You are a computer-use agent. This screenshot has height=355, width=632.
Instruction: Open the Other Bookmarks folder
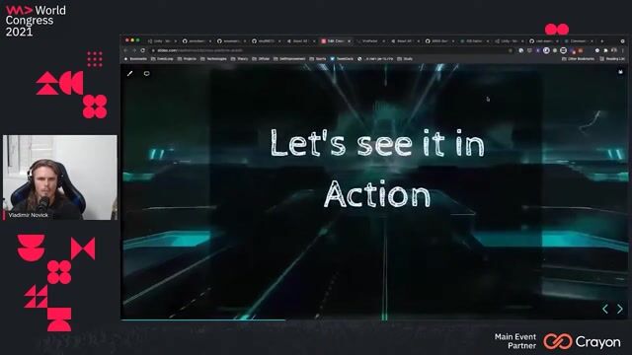(579, 59)
